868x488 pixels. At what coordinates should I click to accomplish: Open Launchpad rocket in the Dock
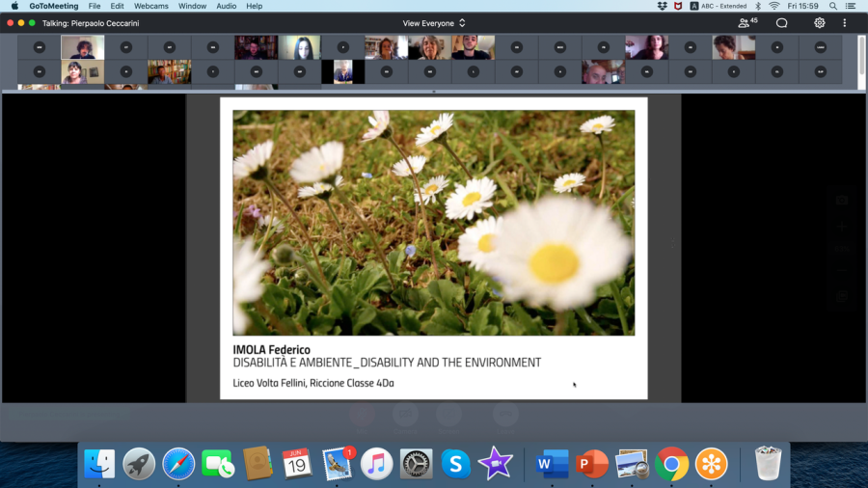139,464
